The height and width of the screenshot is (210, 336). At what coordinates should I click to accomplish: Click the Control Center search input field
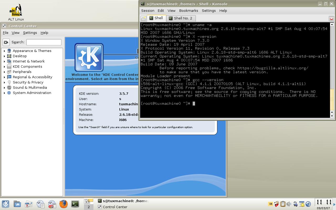pos(44,42)
